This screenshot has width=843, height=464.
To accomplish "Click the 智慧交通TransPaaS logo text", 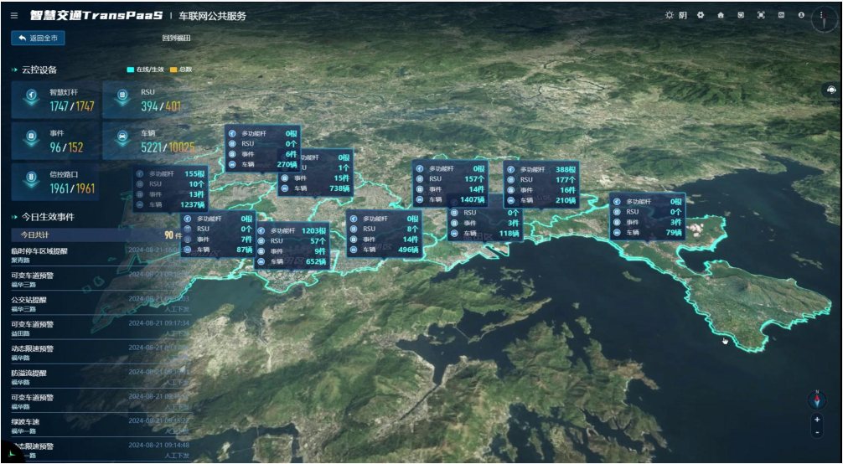I will 96,15.
